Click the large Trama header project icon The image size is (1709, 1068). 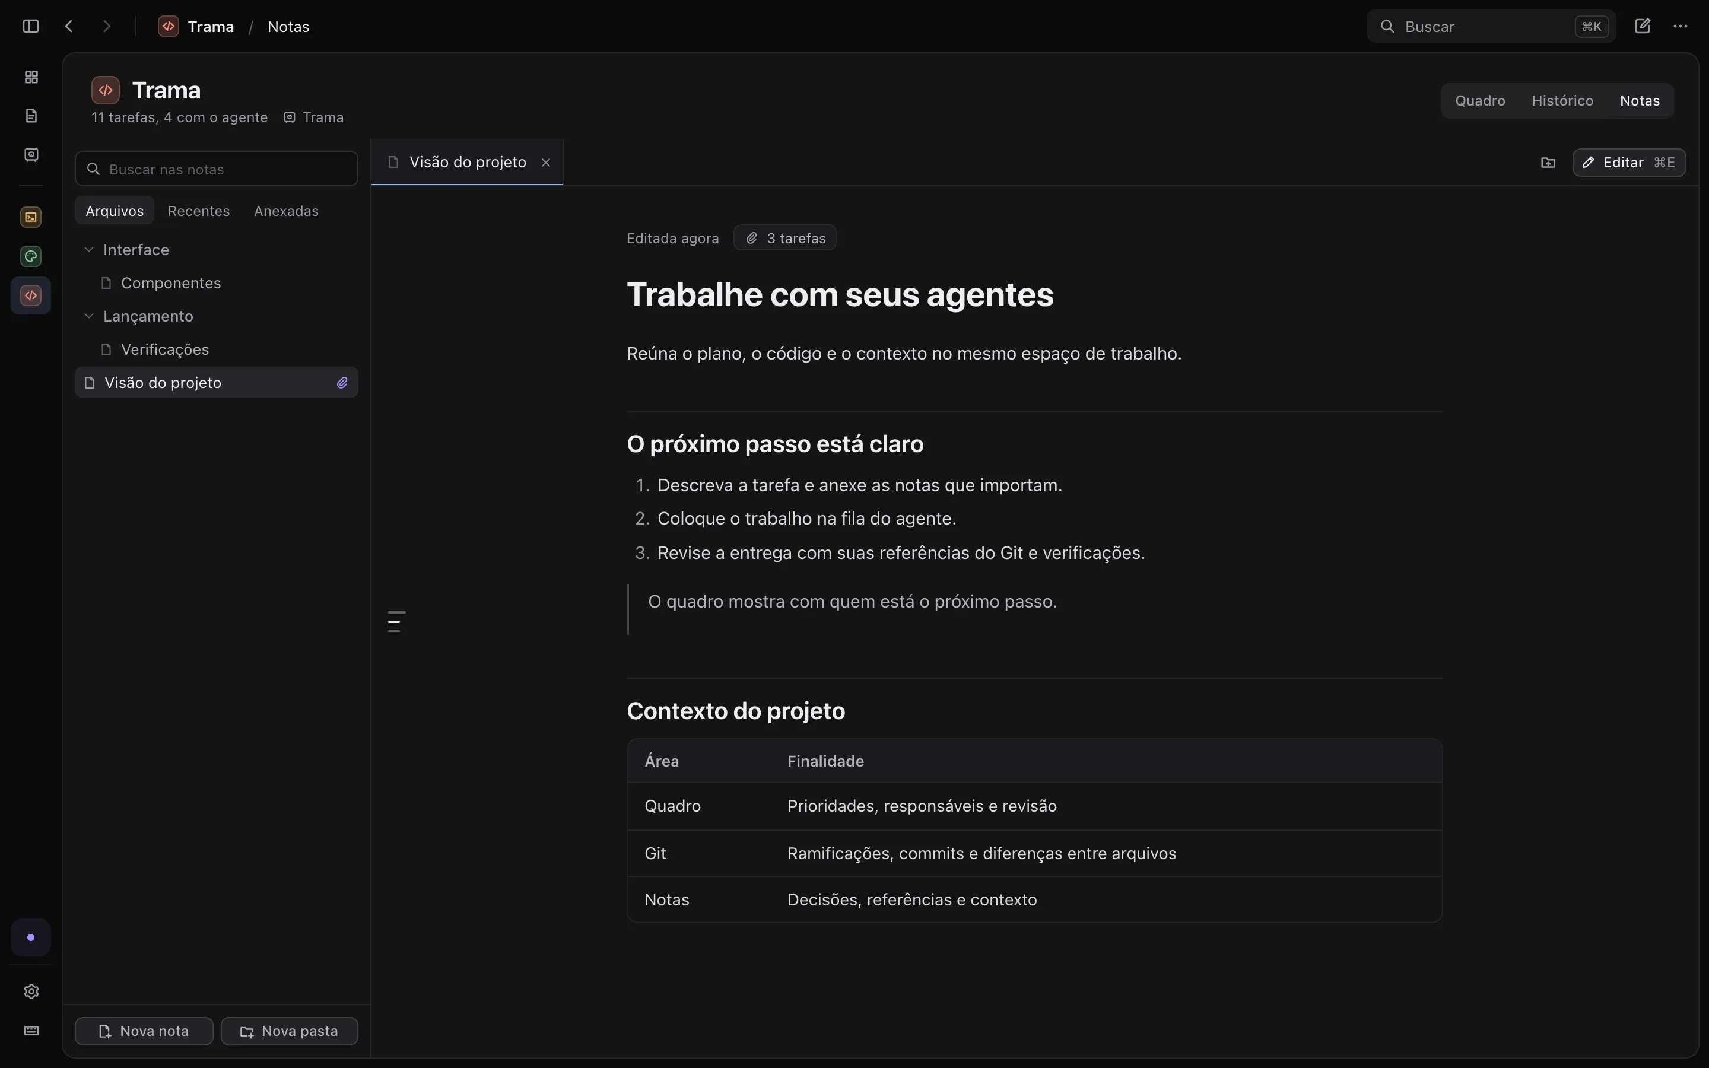(105, 90)
